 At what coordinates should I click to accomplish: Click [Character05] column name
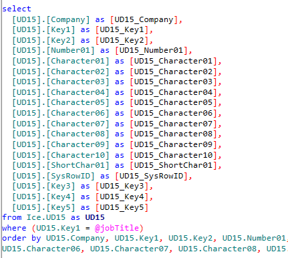[78, 103]
